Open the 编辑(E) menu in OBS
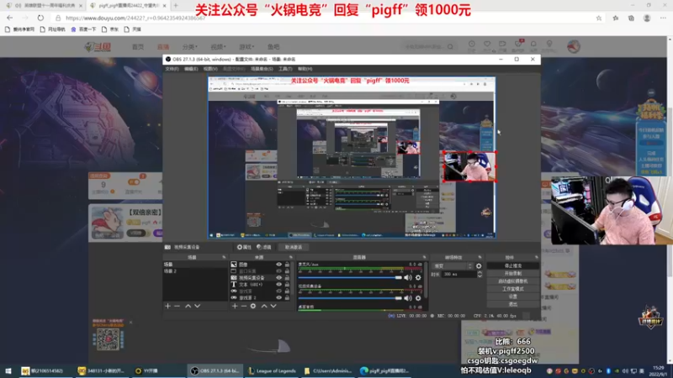Viewport: 673px width, 378px height. [x=191, y=69]
